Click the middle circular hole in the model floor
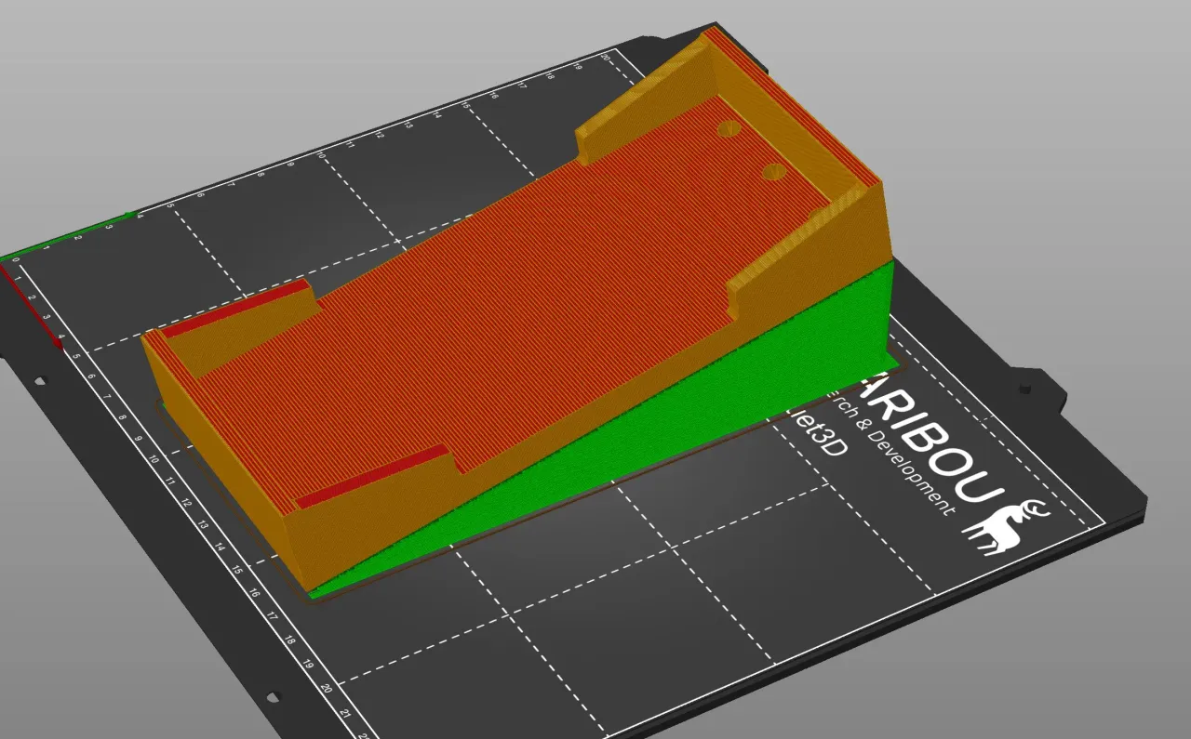Viewport: 1191px width, 739px height. coord(774,171)
